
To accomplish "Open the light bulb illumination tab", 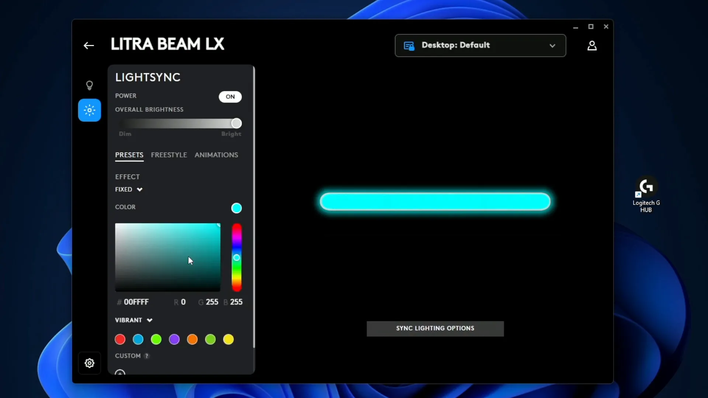I will [x=89, y=85].
